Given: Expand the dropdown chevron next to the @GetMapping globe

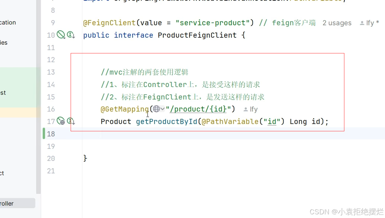Looking at the screenshot, I should pyautogui.click(x=162, y=109).
